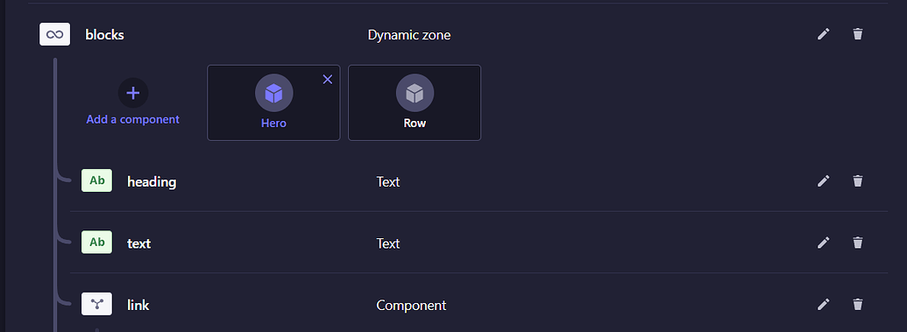907x332 pixels.
Task: Delete the text field named text
Action: pos(858,243)
